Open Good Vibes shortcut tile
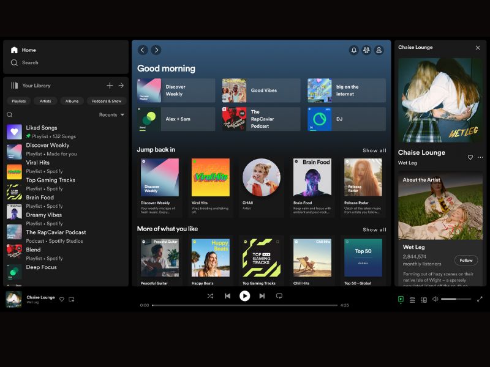Viewport: 490px width, 367px height. (262, 91)
